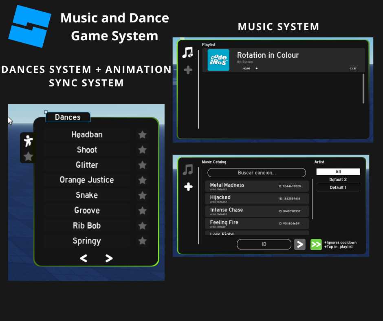383x321 pixels.
Task: Click the right chevron to see more dances
Action: [108, 258]
